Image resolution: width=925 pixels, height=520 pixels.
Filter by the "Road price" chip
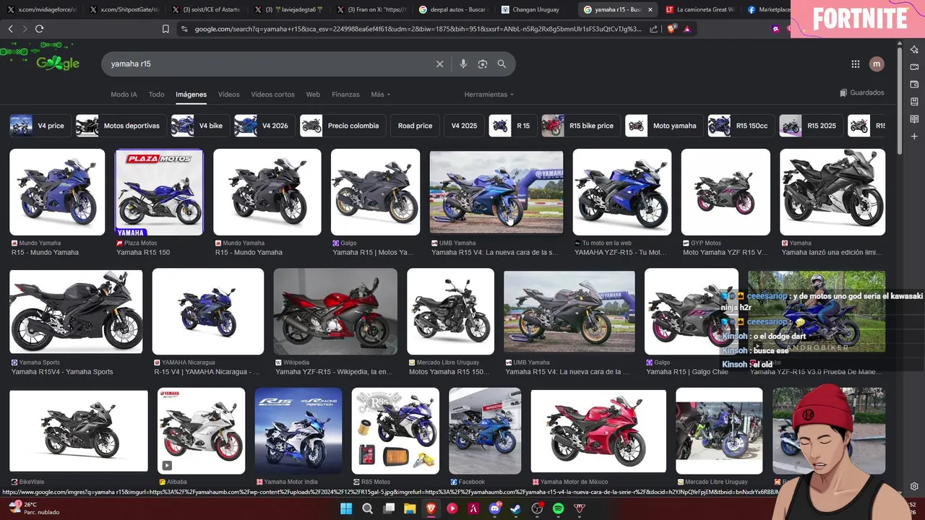(415, 126)
